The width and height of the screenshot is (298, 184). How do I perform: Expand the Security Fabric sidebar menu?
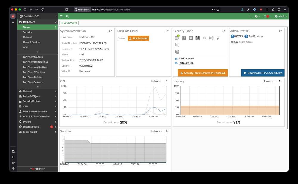coord(38,127)
